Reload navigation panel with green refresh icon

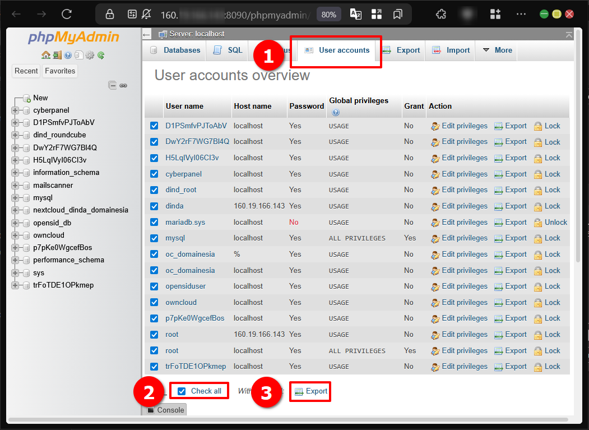click(101, 55)
